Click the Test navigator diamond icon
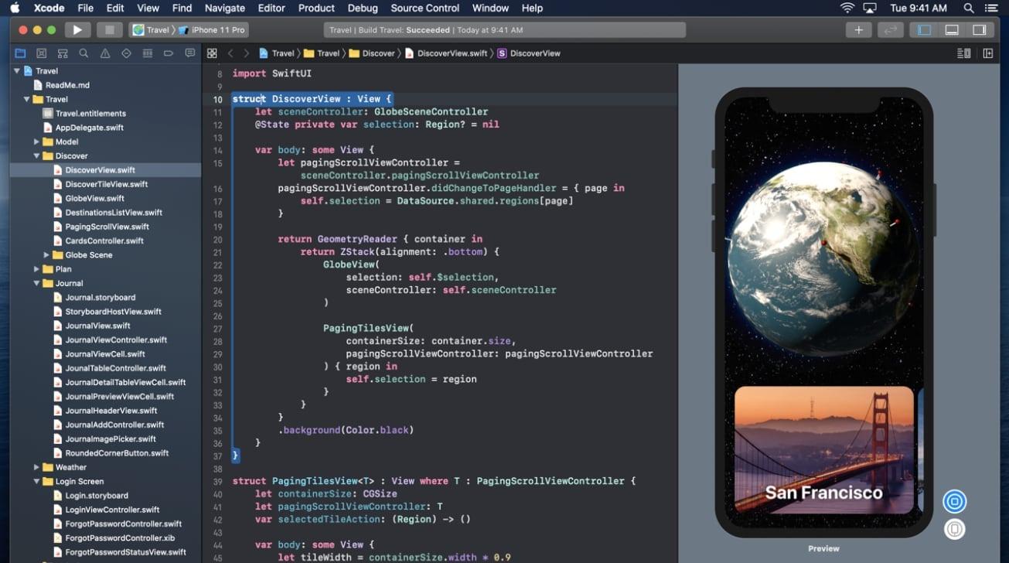The width and height of the screenshot is (1009, 563). click(126, 53)
